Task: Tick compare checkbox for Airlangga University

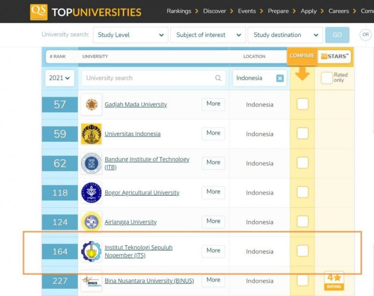Action: [x=302, y=221]
